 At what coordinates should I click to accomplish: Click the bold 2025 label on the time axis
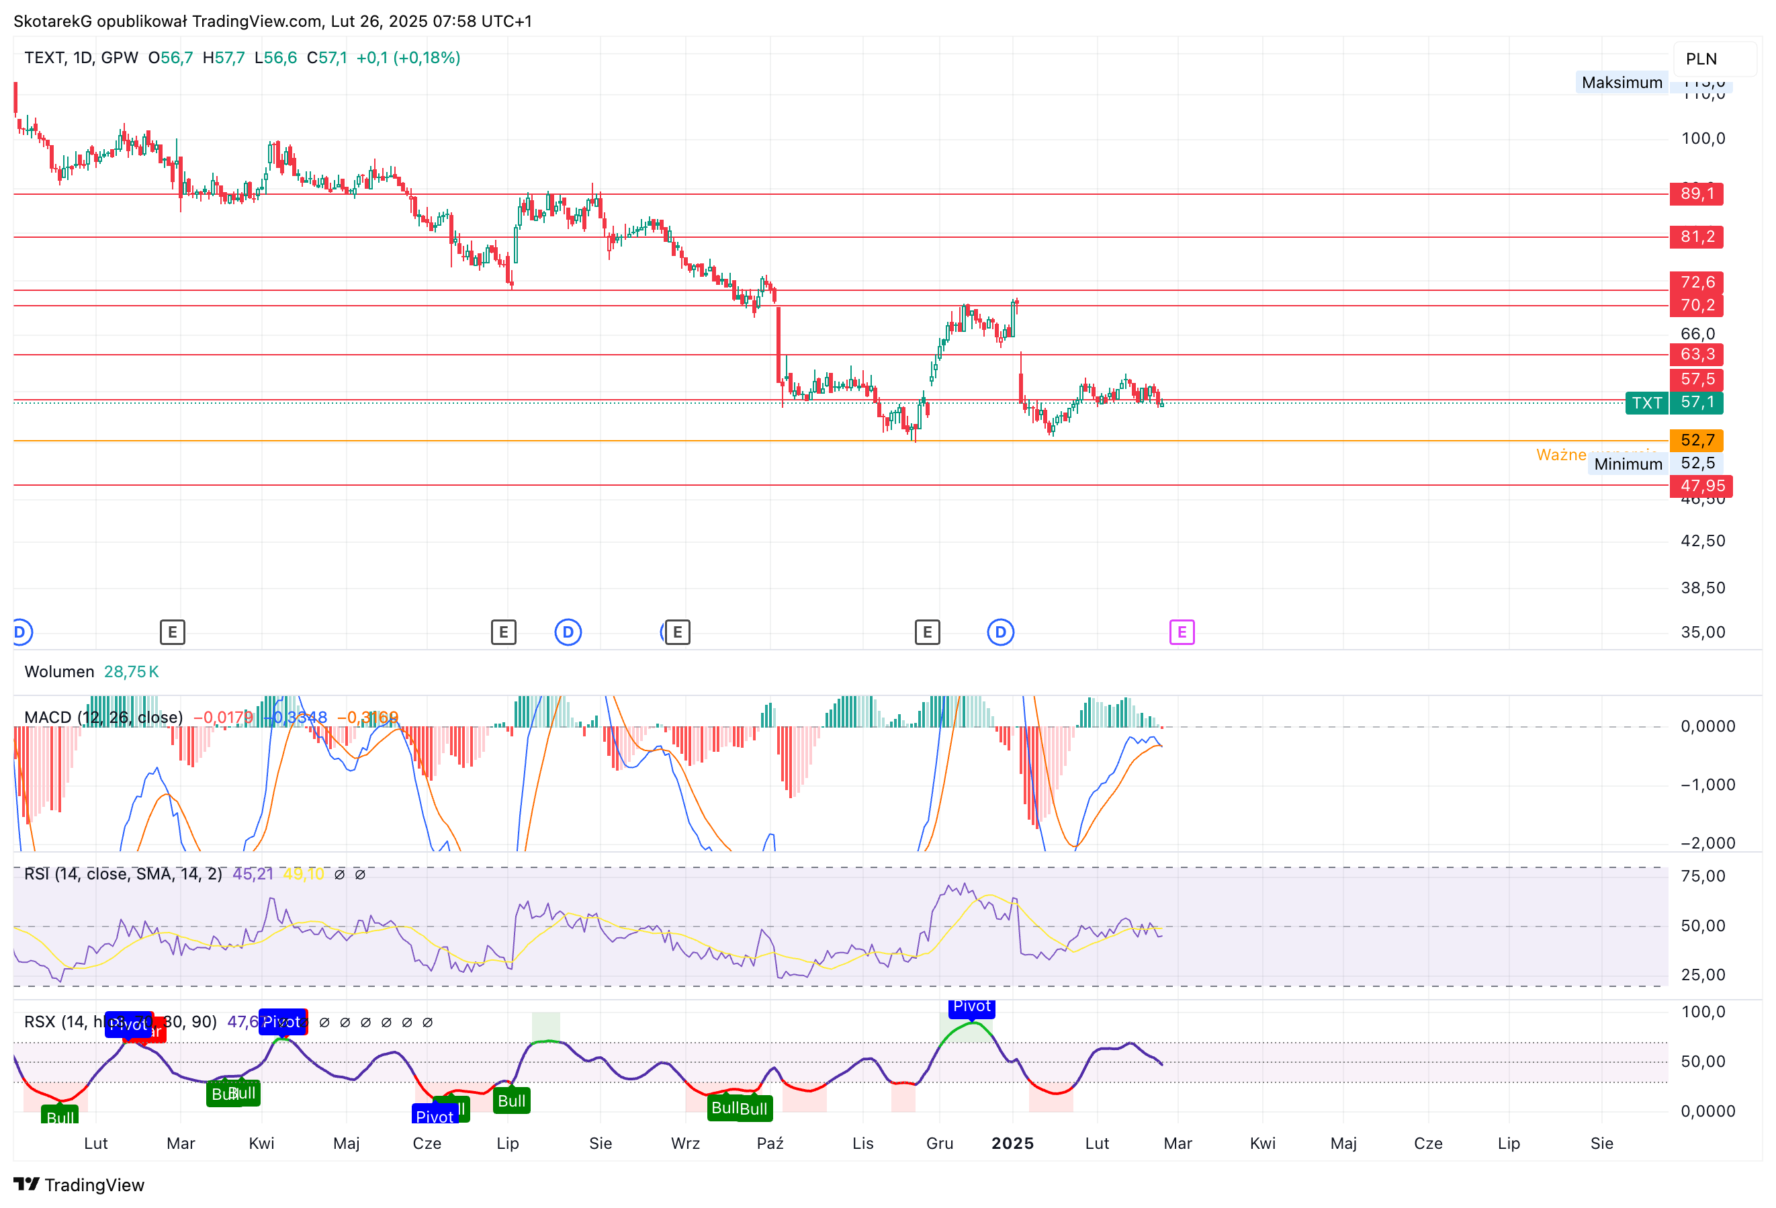[x=1012, y=1143]
